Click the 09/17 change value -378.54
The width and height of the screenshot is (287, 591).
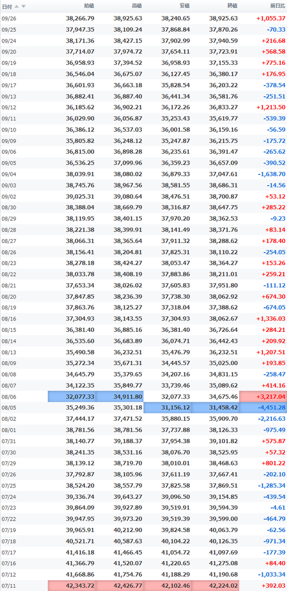click(x=274, y=85)
